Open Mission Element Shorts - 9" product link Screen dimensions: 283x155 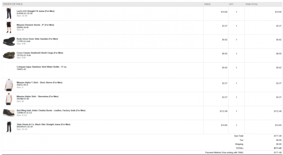35,25
